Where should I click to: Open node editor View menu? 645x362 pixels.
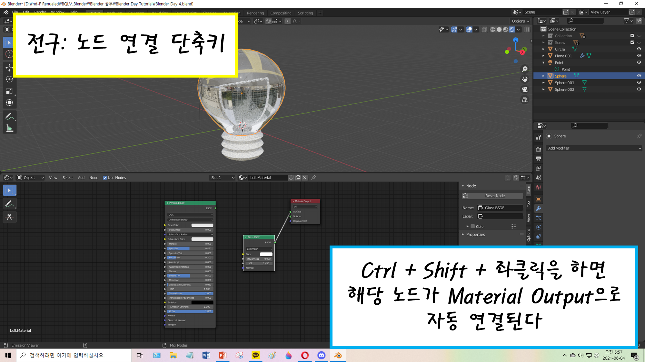click(x=53, y=178)
